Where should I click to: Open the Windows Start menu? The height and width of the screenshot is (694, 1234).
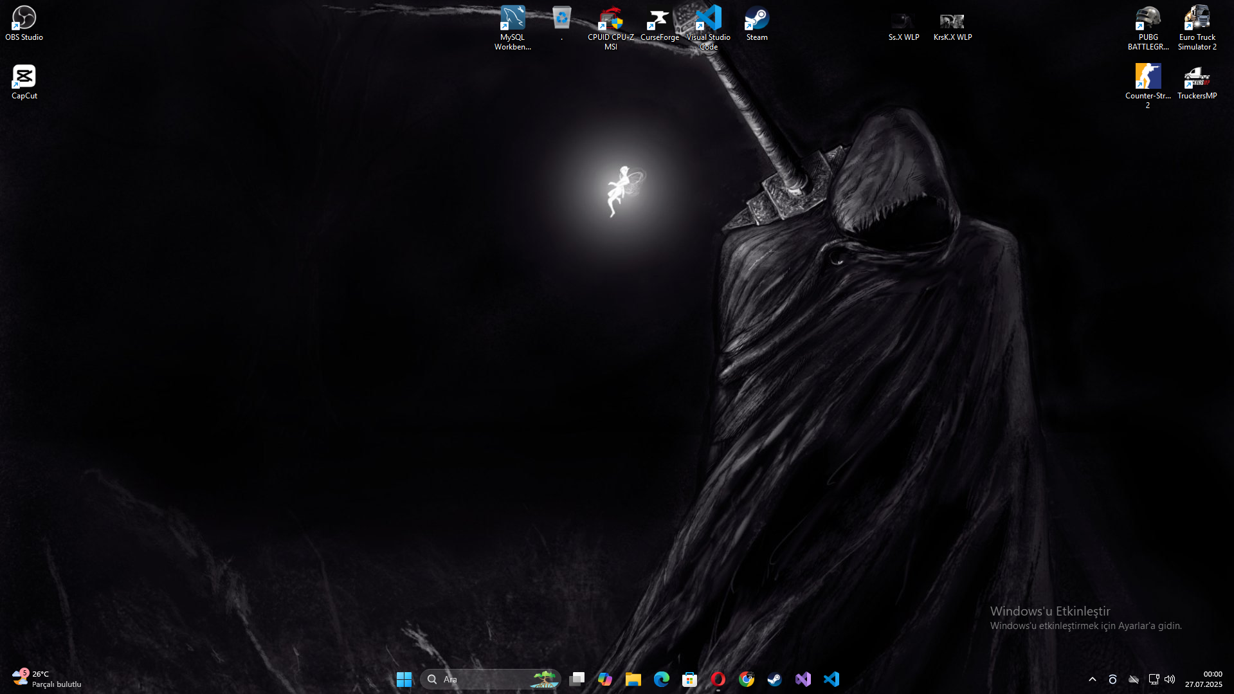click(x=404, y=679)
